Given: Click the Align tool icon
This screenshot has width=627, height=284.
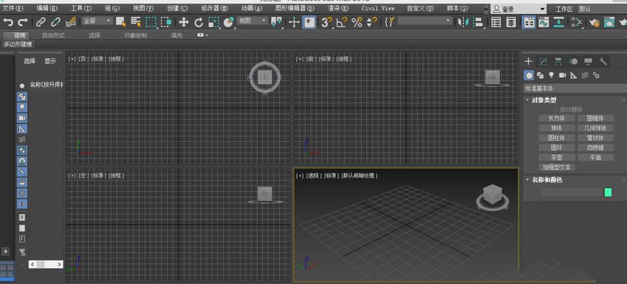Looking at the screenshot, I should [x=478, y=22].
